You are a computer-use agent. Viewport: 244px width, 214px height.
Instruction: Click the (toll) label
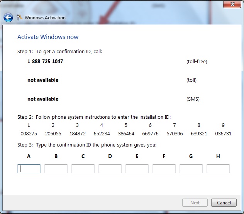(191, 80)
